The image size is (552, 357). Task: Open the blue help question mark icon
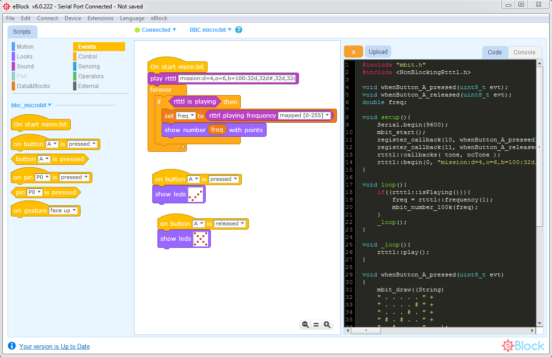[x=239, y=30]
